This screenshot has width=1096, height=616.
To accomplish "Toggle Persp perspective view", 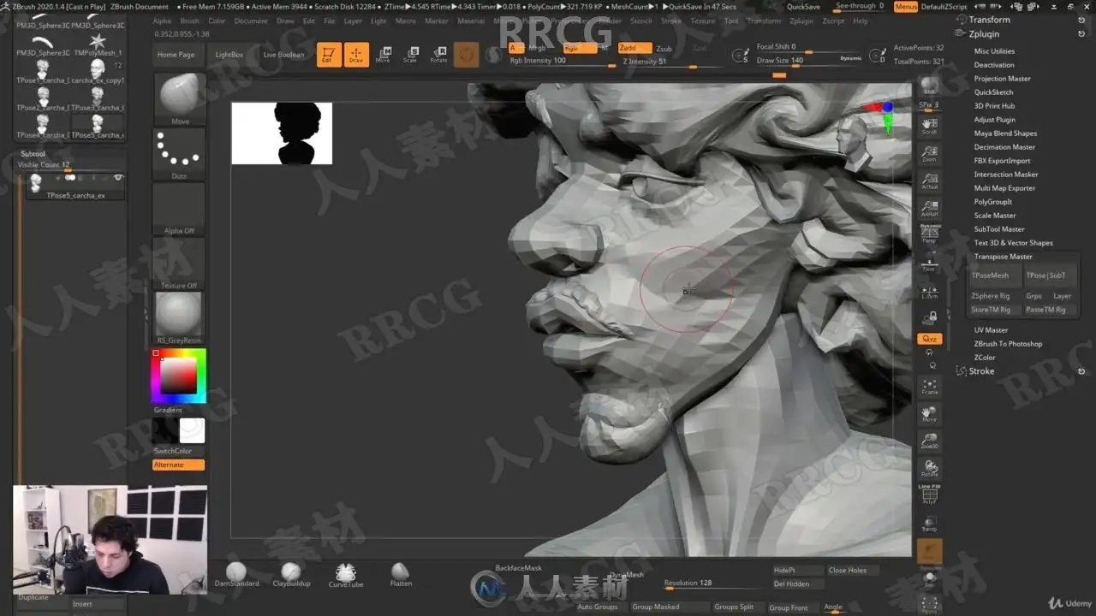I will (929, 234).
